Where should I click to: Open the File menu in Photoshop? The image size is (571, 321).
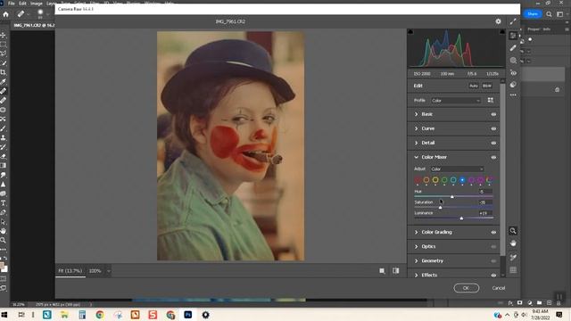point(12,3)
